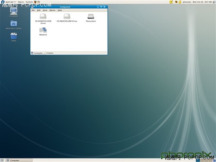Screen dimensions: 216x162
Task: Close the Computer window
Action: point(105,7)
